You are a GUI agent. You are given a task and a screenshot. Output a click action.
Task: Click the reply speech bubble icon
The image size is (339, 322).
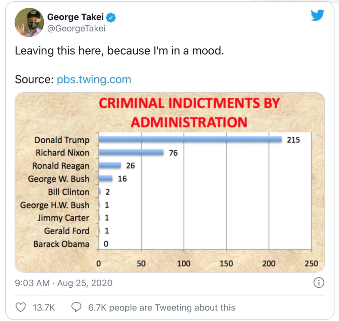click(x=76, y=307)
